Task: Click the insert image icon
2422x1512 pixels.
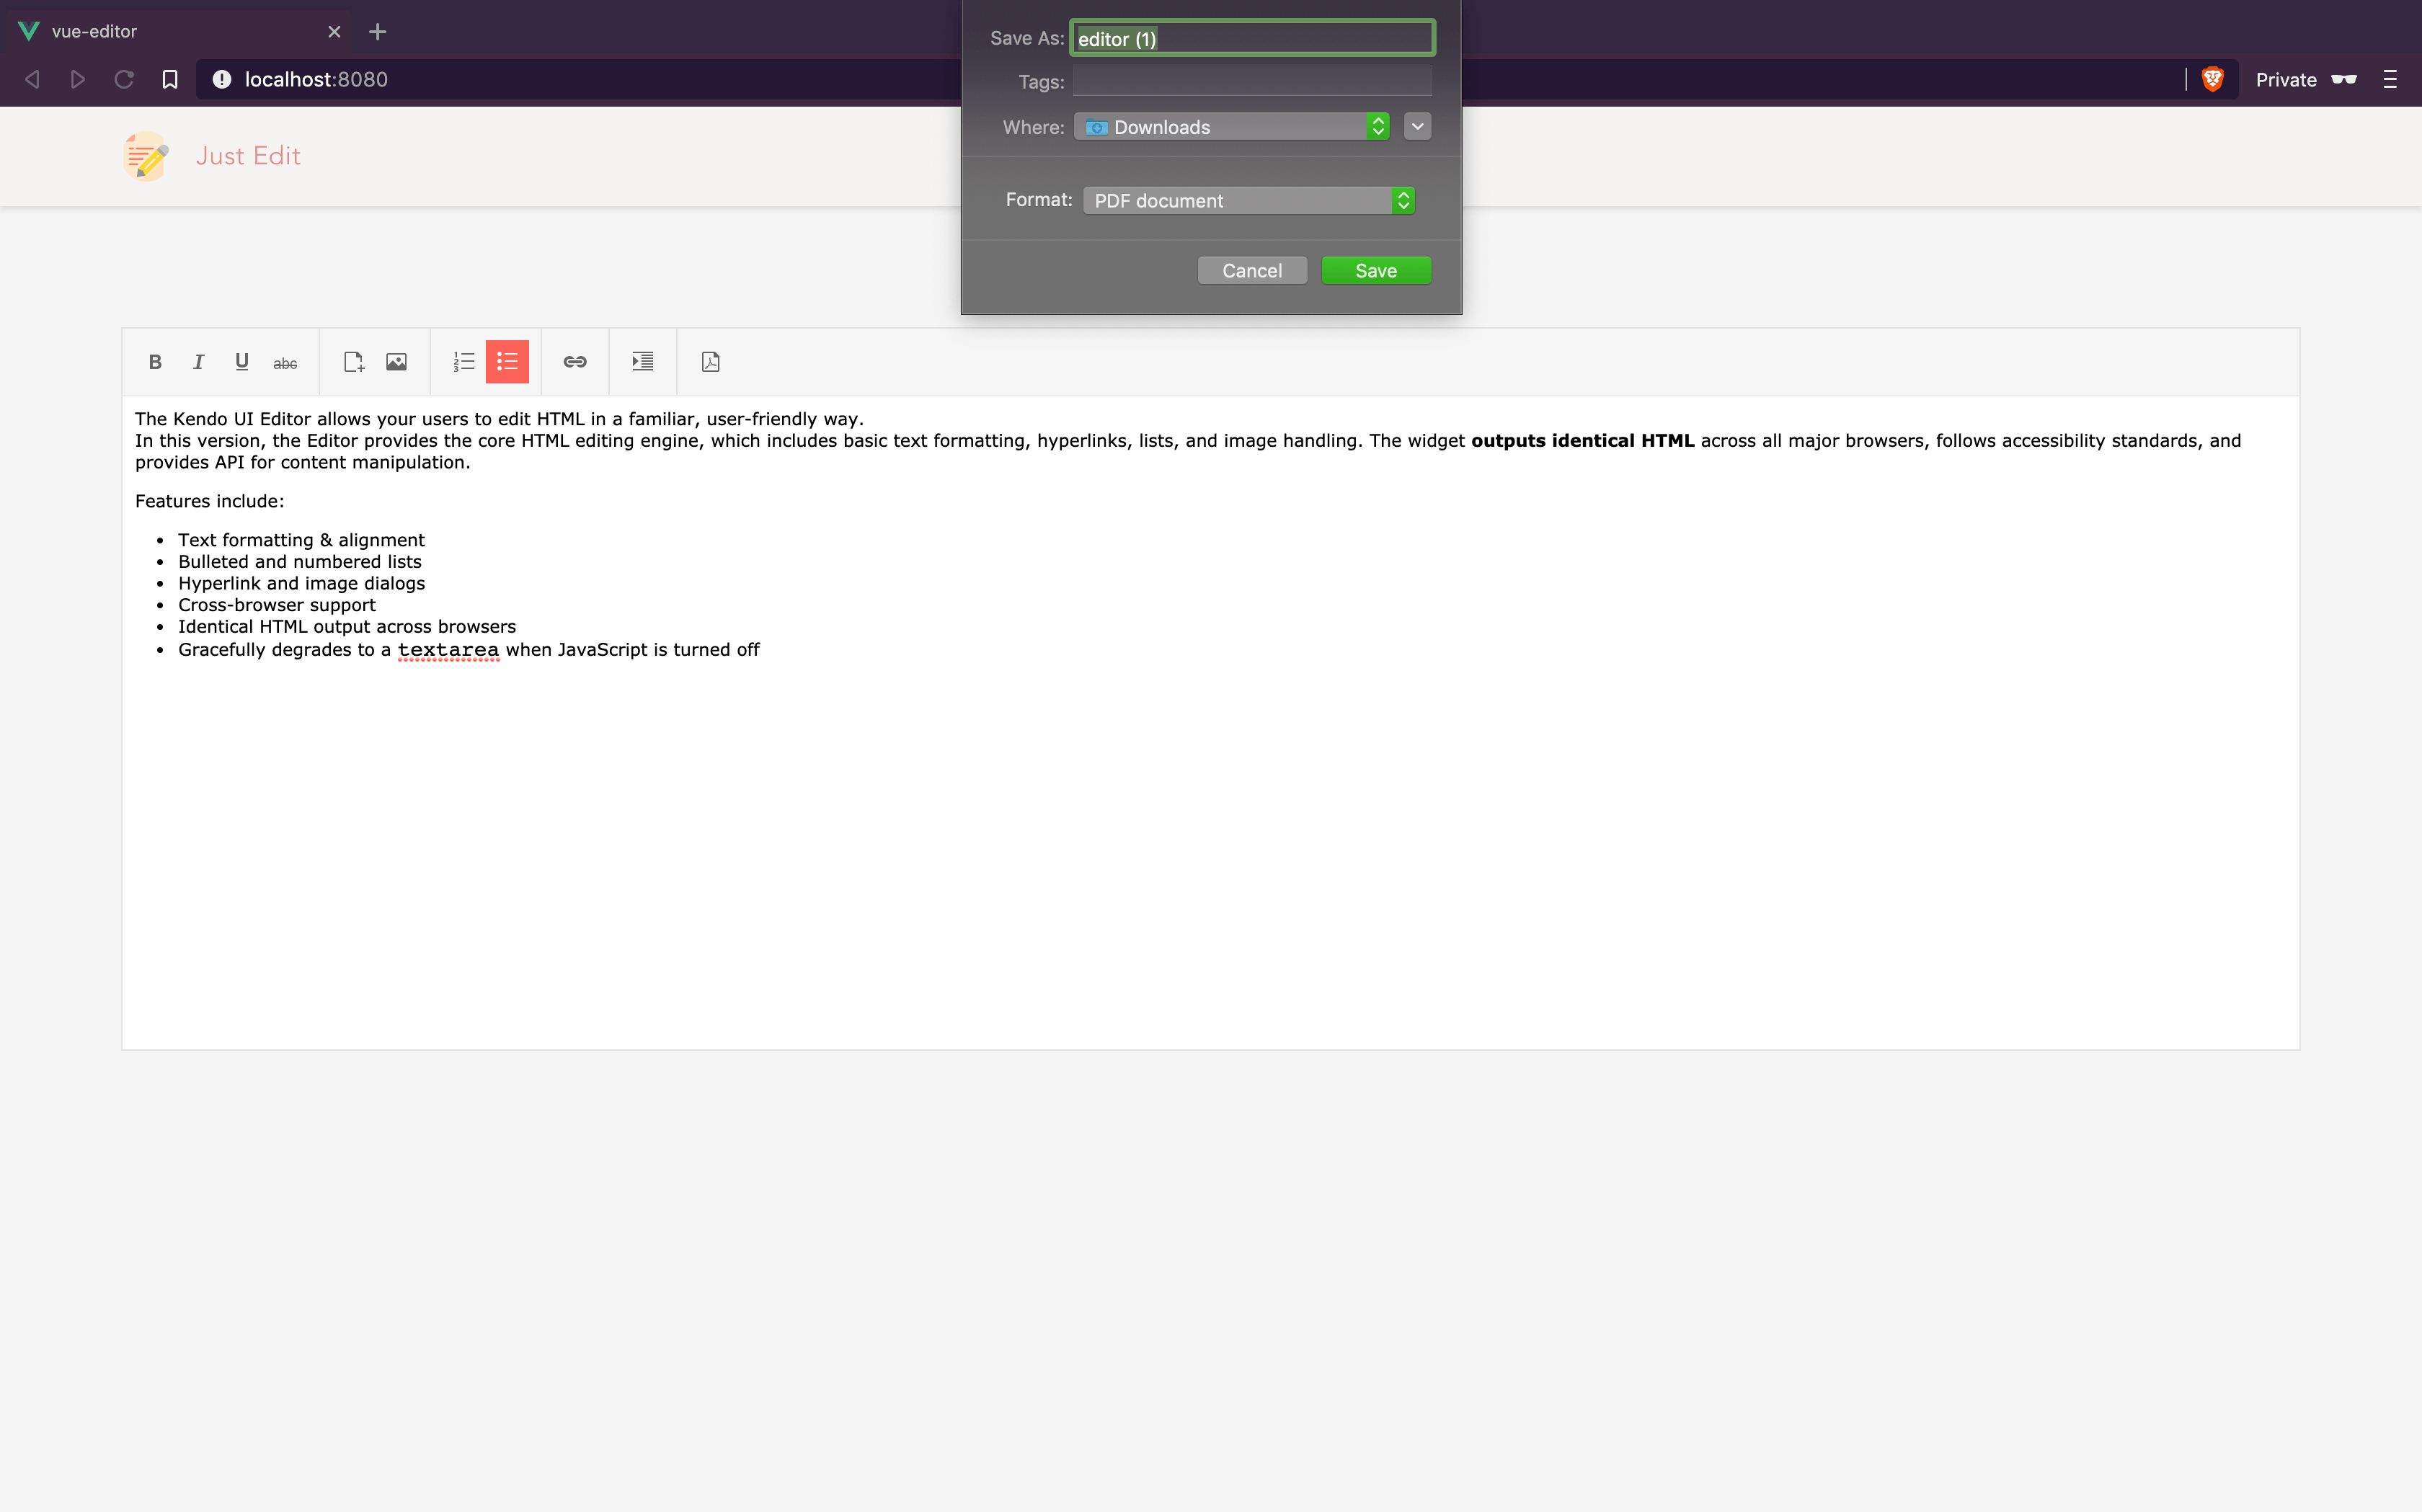Action: tap(396, 362)
